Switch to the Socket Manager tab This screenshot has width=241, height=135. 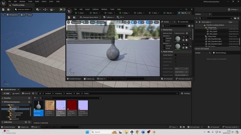184,22
